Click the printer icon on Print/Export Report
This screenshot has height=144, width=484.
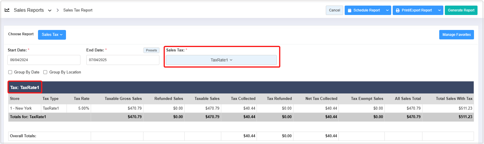pyautogui.click(x=398, y=10)
